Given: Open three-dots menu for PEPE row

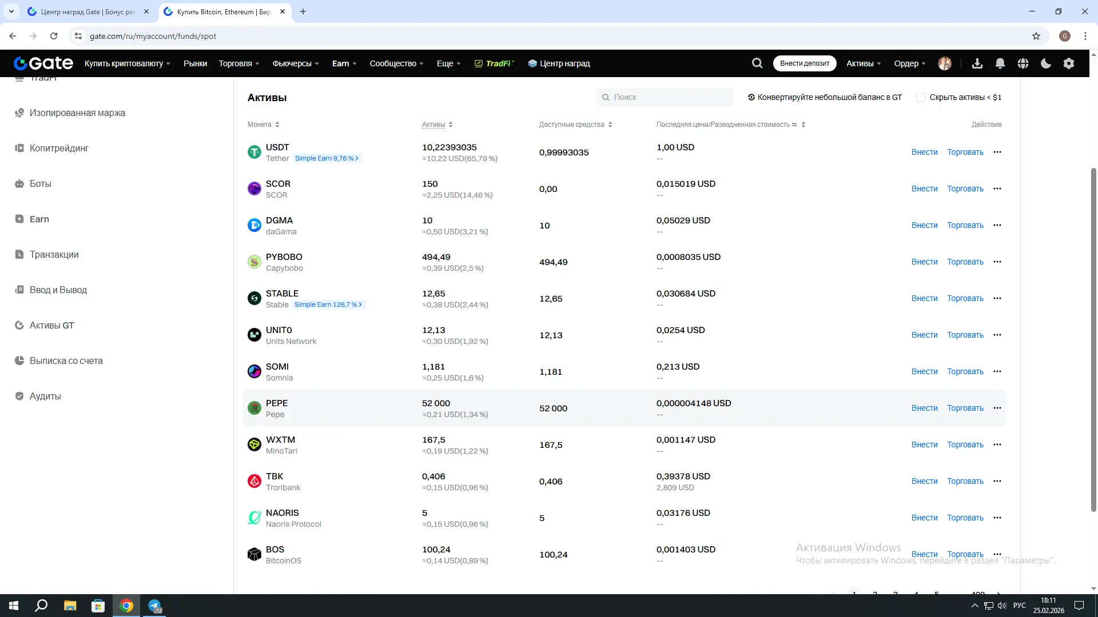Looking at the screenshot, I should (x=997, y=408).
